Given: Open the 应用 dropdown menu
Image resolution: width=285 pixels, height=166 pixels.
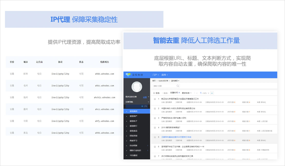Looking at the screenshot, I should 165,75.
